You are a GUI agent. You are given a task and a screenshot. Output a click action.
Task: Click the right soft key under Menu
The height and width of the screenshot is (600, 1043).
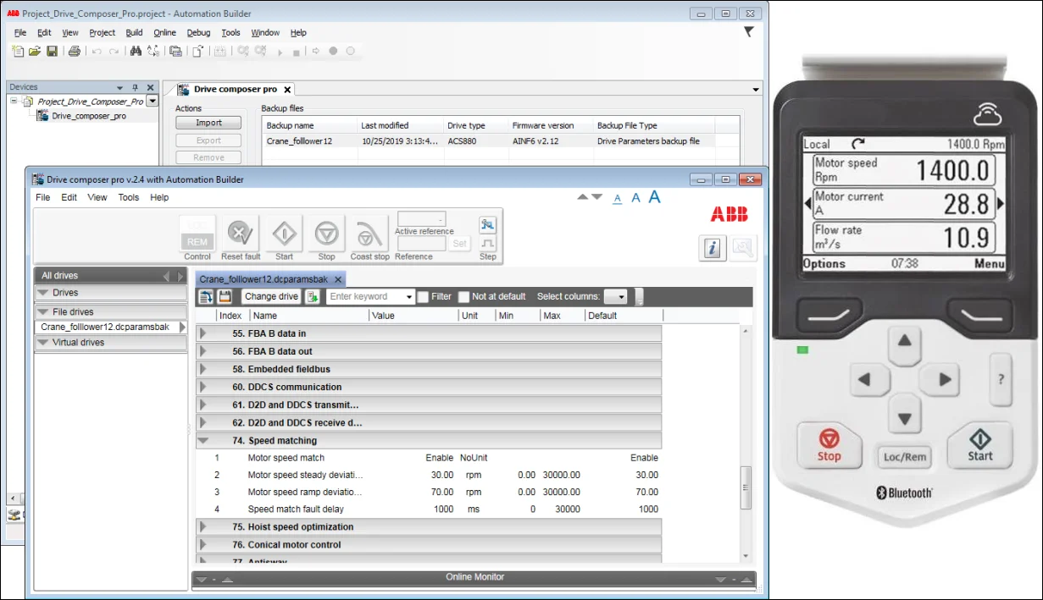coord(982,315)
